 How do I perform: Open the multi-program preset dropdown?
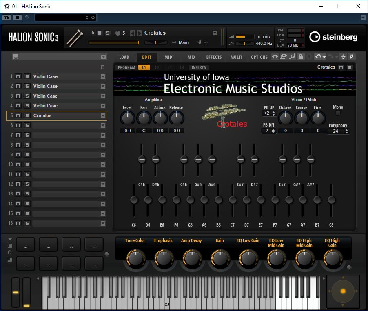click(103, 57)
